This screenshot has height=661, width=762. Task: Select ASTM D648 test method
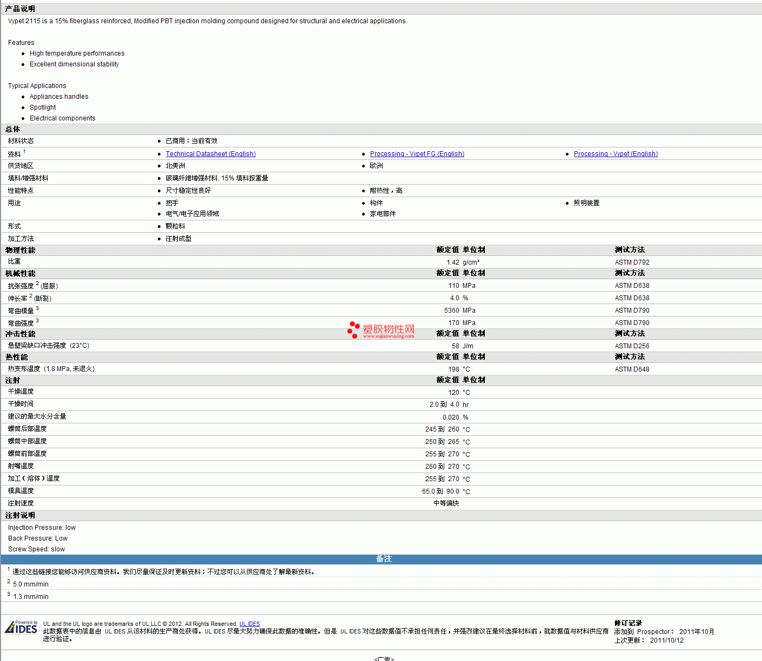[632, 369]
